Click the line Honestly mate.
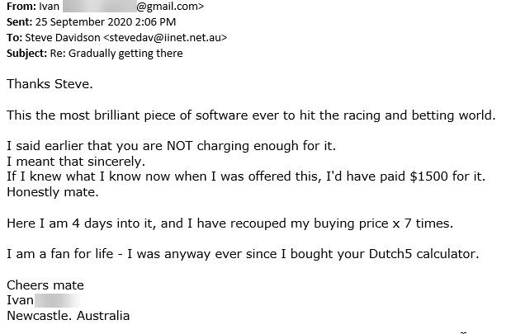This screenshot has width=511, height=334. click(53, 192)
